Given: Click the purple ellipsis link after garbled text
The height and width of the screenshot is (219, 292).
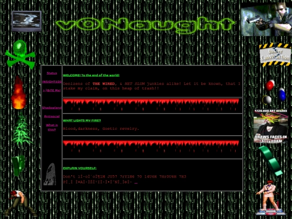Looking at the screenshot, I should (x=136, y=182).
